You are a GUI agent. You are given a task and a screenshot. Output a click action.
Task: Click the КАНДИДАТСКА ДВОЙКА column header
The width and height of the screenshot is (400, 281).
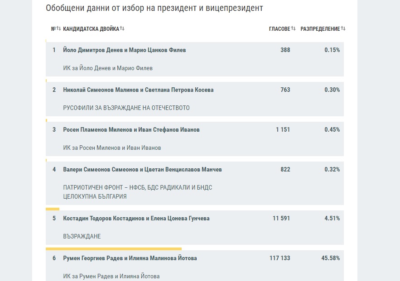91,29
